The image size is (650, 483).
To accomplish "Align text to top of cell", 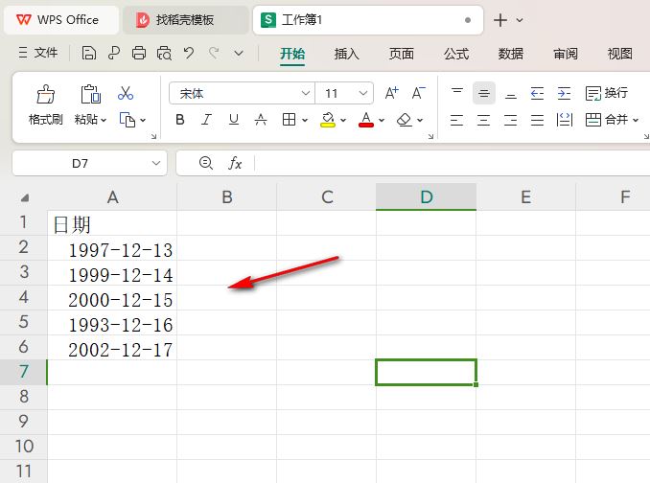I will click(457, 93).
